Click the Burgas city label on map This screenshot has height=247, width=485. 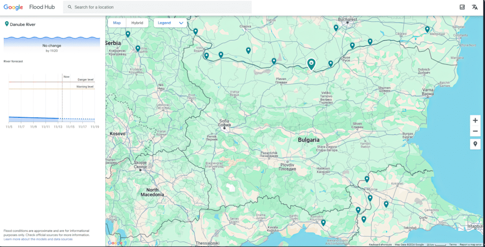[407, 135]
